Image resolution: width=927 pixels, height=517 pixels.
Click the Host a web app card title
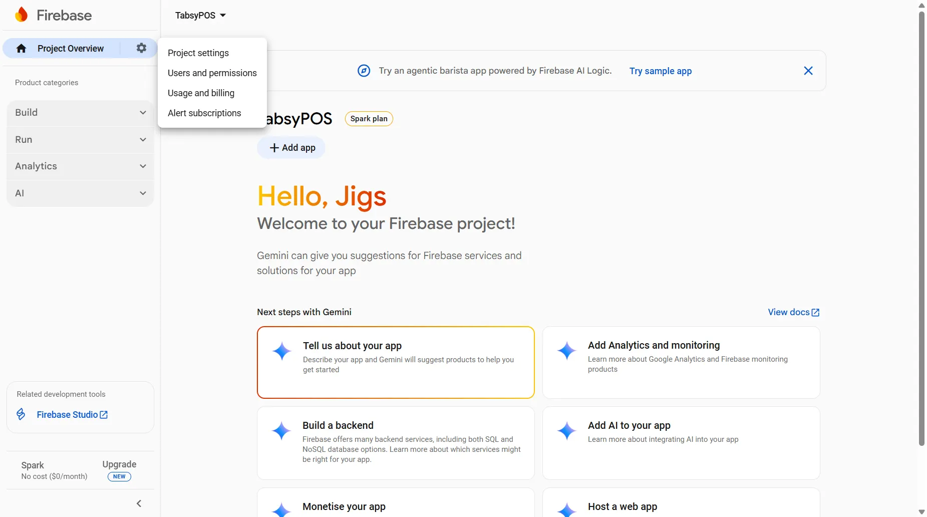tap(623, 506)
